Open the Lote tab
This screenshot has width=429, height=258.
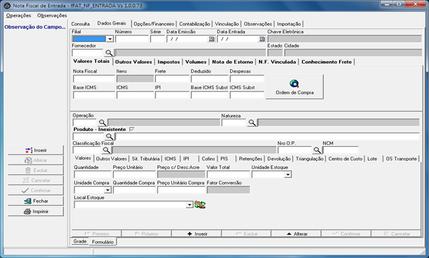[372, 159]
